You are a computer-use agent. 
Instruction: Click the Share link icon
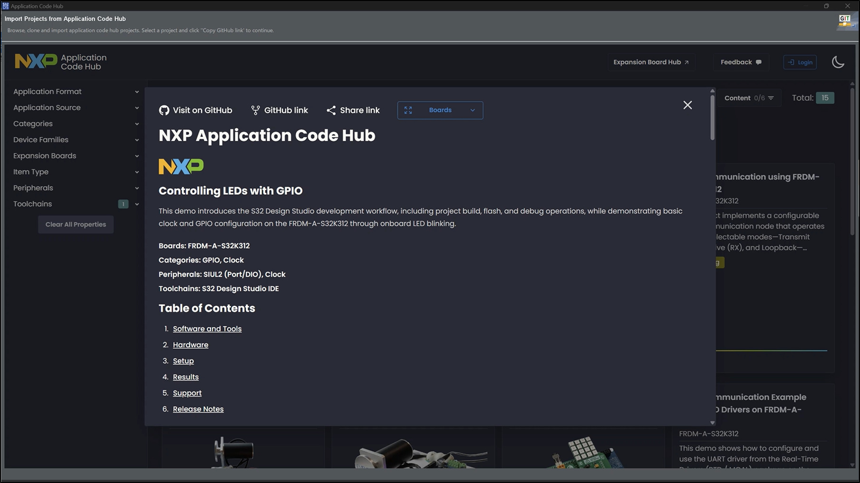[331, 110]
